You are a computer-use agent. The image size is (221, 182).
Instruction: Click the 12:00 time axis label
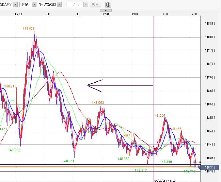[x=106, y=14]
